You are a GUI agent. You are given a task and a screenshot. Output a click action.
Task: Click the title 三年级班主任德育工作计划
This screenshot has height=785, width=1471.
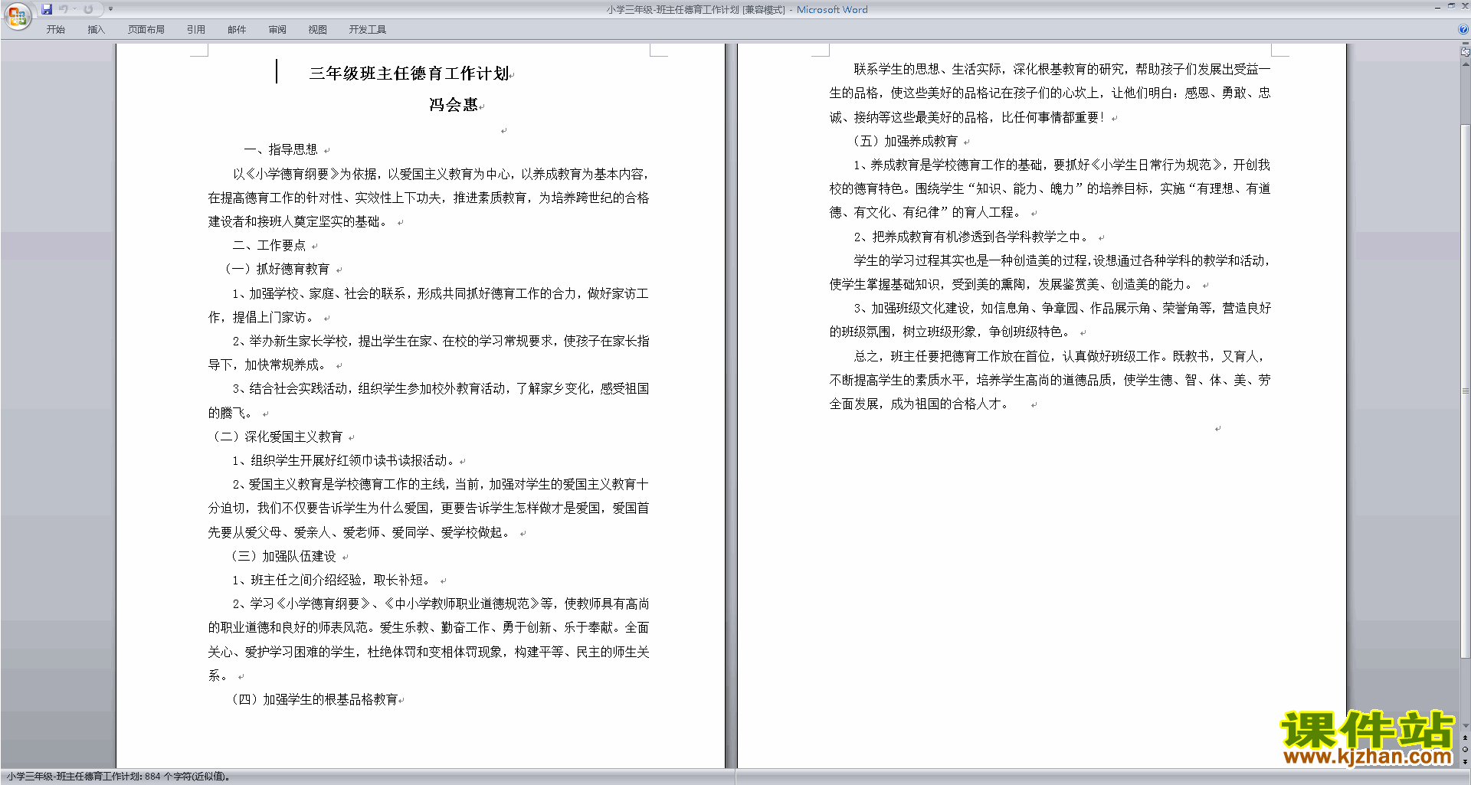tap(409, 74)
